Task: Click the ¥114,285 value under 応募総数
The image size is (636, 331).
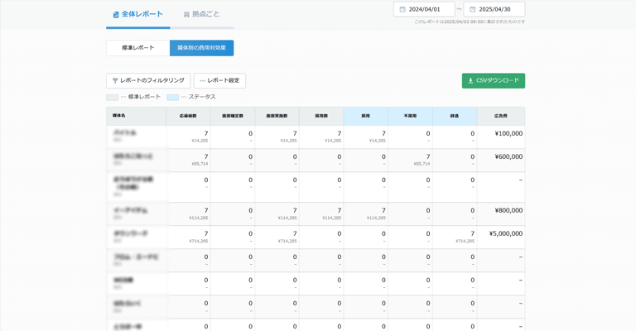Action: pyautogui.click(x=199, y=218)
